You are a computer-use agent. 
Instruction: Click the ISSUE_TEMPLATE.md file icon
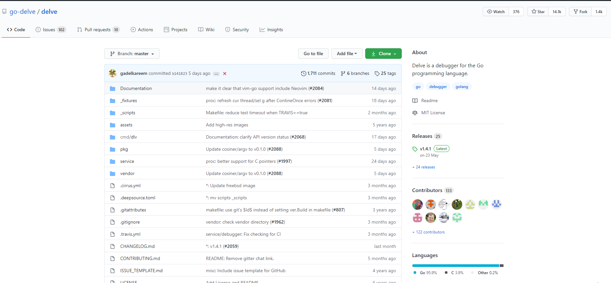[x=113, y=271]
